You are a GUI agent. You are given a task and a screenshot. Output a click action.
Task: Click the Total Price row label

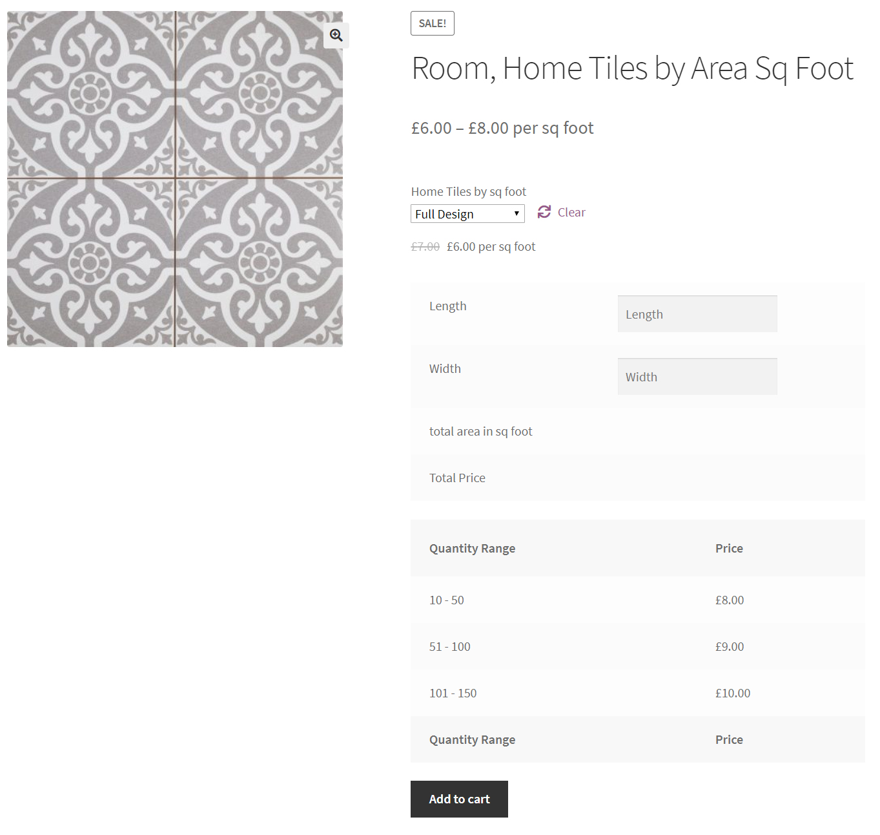click(457, 478)
